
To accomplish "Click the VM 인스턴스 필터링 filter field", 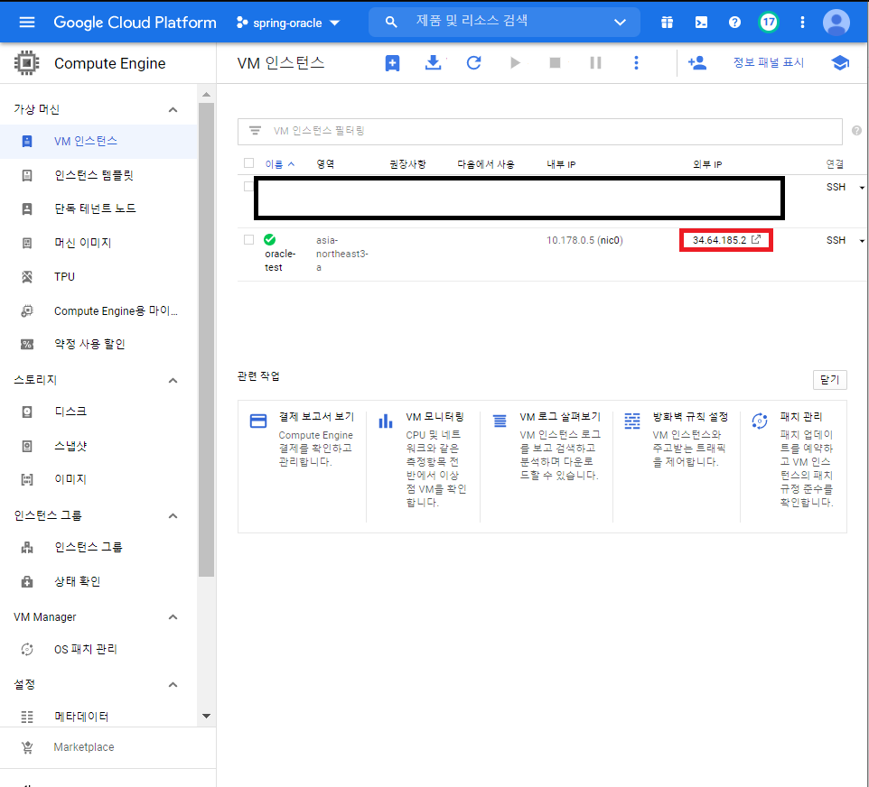I will 540,131.
